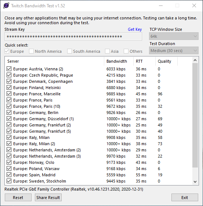Minimize the Twitch Bandwidth Test window

tap(161, 5)
